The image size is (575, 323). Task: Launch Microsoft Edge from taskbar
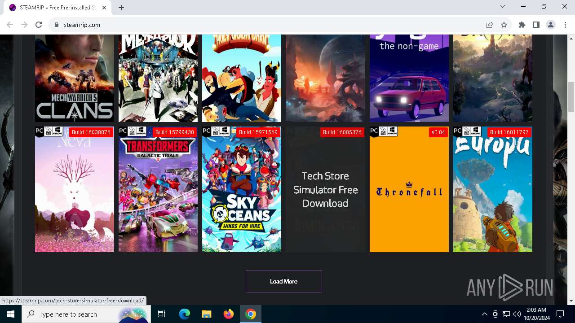pyautogui.click(x=185, y=314)
